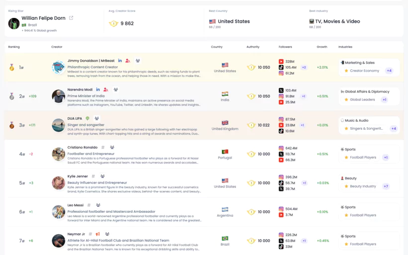Sort by the Authority column header
Screen dimensions: 408x255
tap(253, 47)
